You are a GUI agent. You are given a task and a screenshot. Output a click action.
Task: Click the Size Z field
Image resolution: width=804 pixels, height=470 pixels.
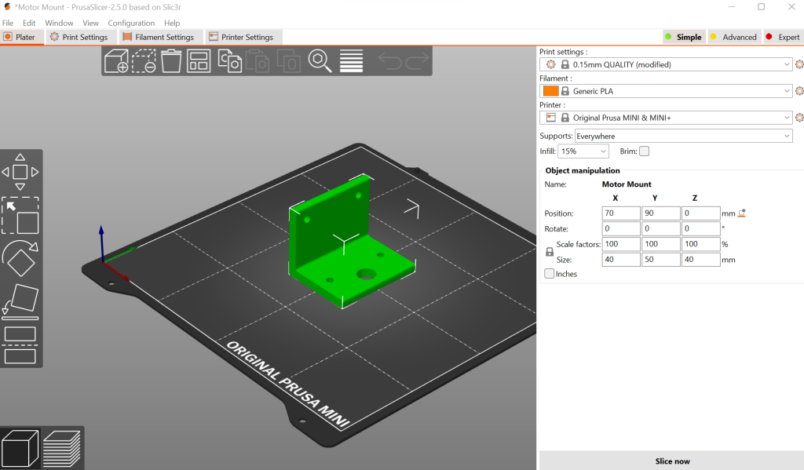tap(701, 260)
